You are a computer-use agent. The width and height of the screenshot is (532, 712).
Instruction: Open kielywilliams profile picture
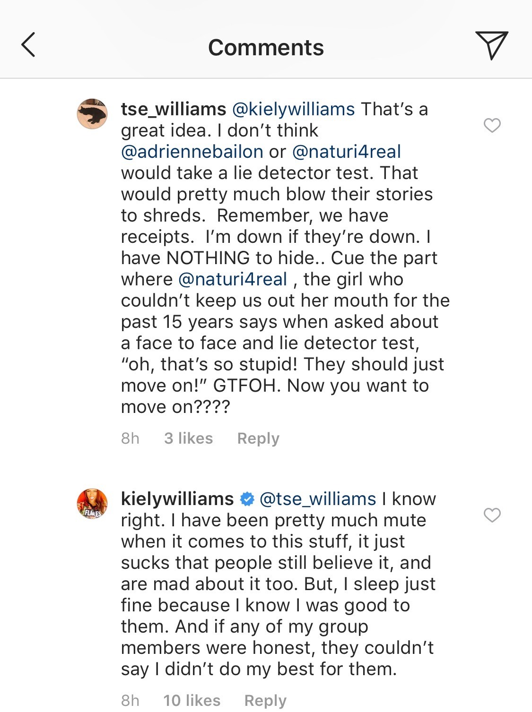tap(92, 504)
